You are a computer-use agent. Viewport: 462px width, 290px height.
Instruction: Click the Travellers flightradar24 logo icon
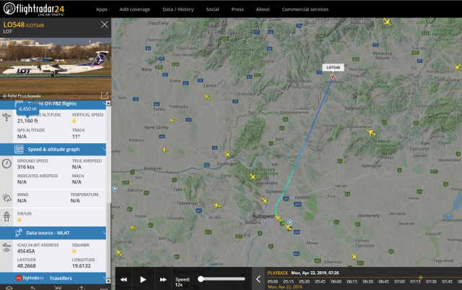coord(30,278)
